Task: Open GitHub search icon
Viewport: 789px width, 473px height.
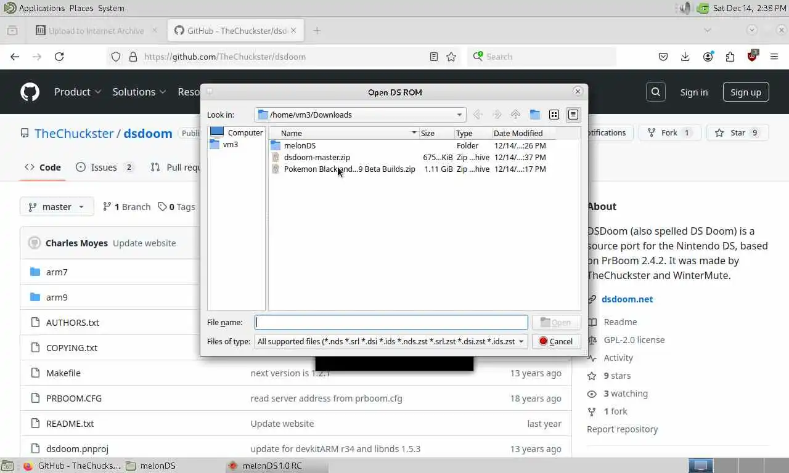Action: pyautogui.click(x=656, y=92)
